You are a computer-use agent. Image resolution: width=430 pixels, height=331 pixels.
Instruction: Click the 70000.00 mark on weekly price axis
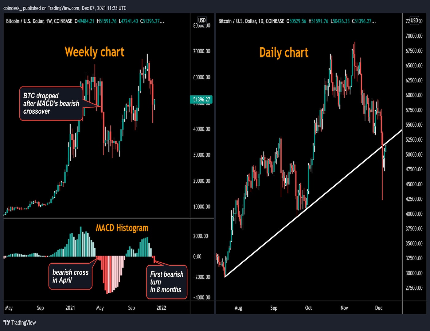pos(201,51)
